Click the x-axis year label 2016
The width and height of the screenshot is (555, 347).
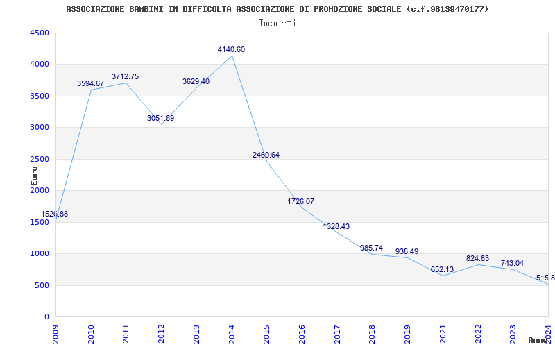point(302,335)
